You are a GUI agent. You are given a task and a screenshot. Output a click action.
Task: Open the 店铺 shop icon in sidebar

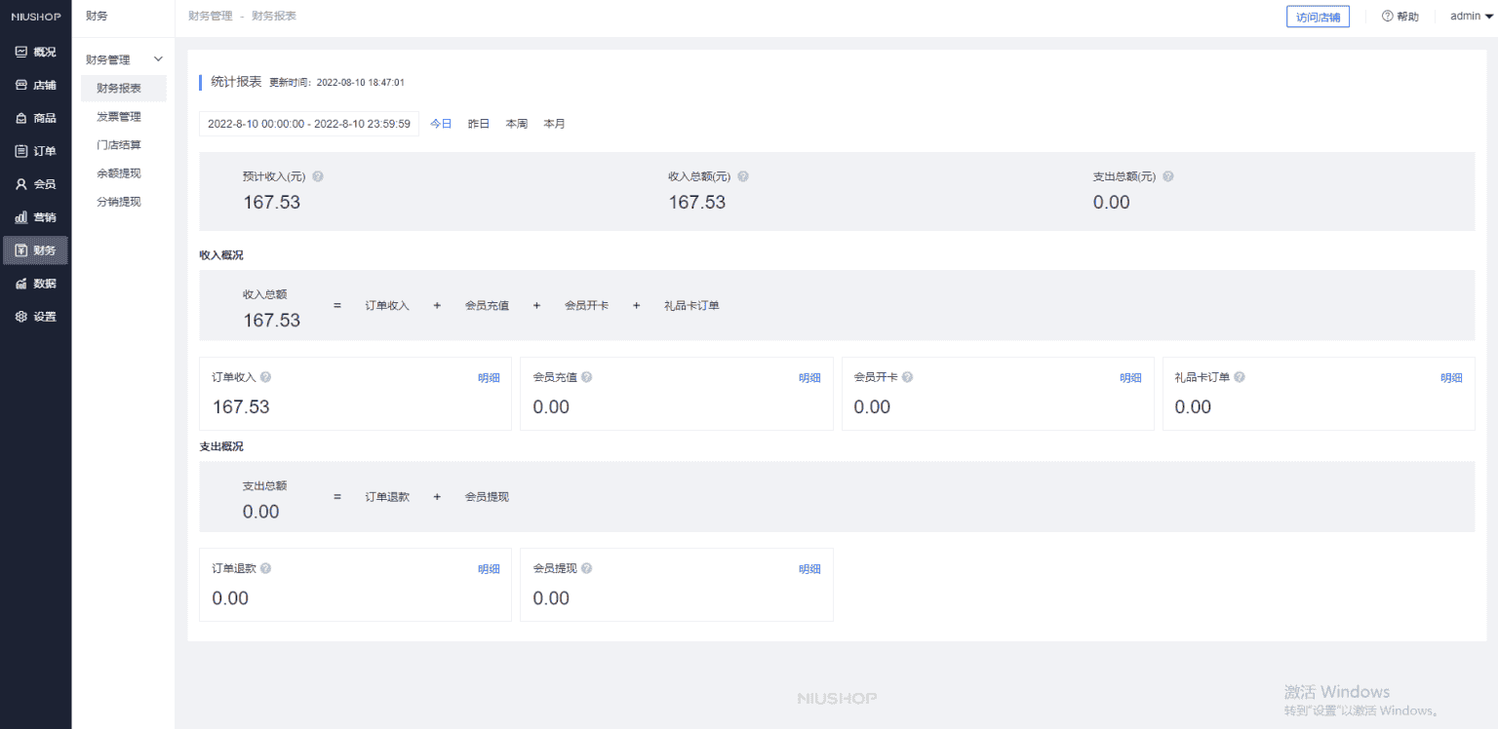tap(21, 85)
